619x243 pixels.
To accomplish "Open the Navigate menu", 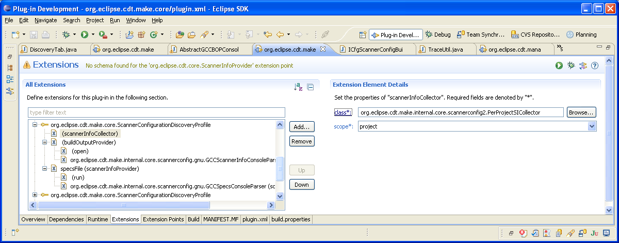I will point(46,20).
